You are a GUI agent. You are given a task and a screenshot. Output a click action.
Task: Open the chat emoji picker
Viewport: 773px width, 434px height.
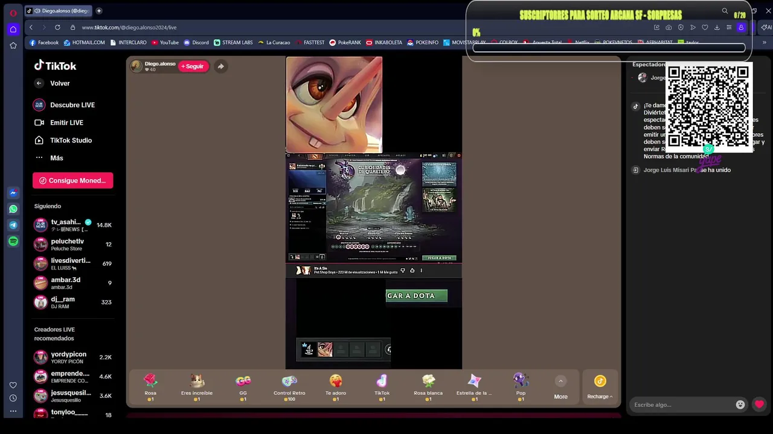(740, 404)
